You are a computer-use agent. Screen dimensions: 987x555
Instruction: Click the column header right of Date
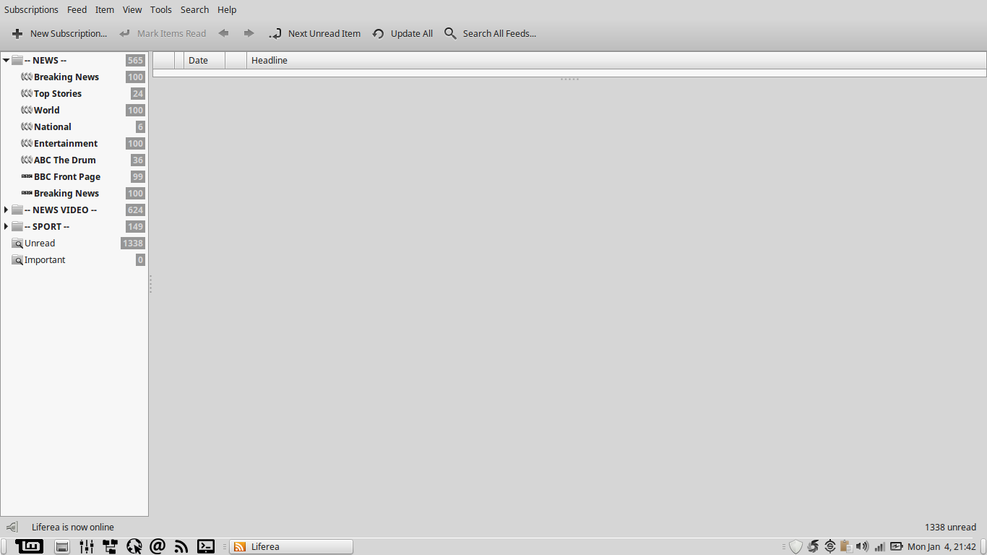(236, 60)
